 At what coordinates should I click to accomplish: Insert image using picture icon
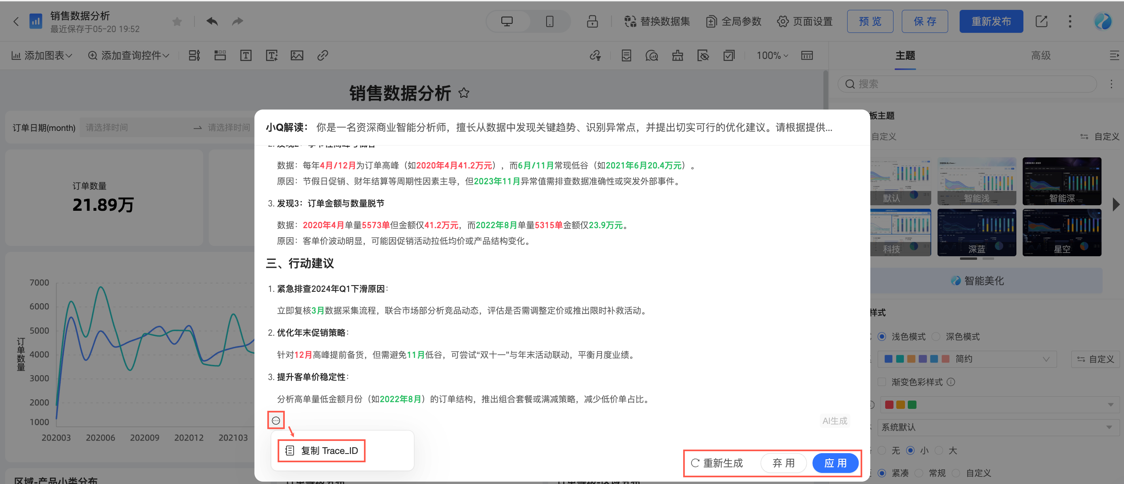click(297, 55)
